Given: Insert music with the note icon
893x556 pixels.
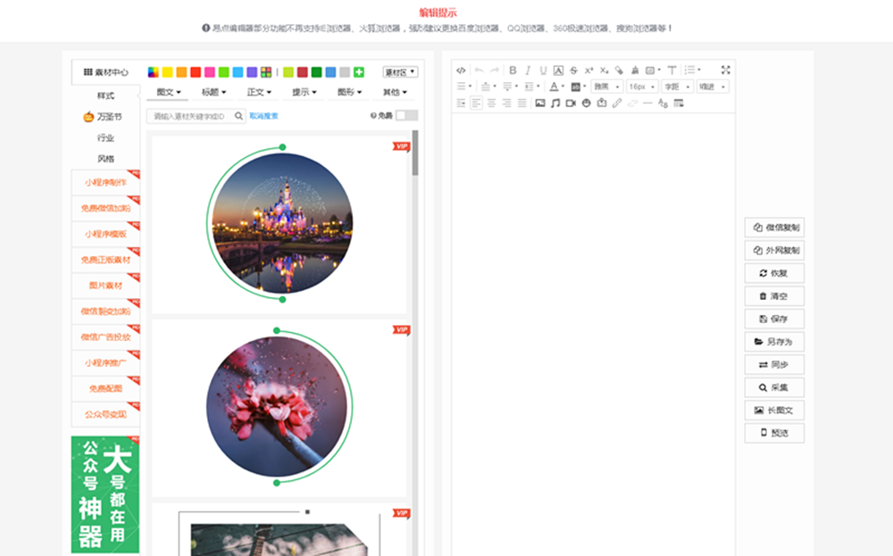Looking at the screenshot, I should [x=555, y=104].
